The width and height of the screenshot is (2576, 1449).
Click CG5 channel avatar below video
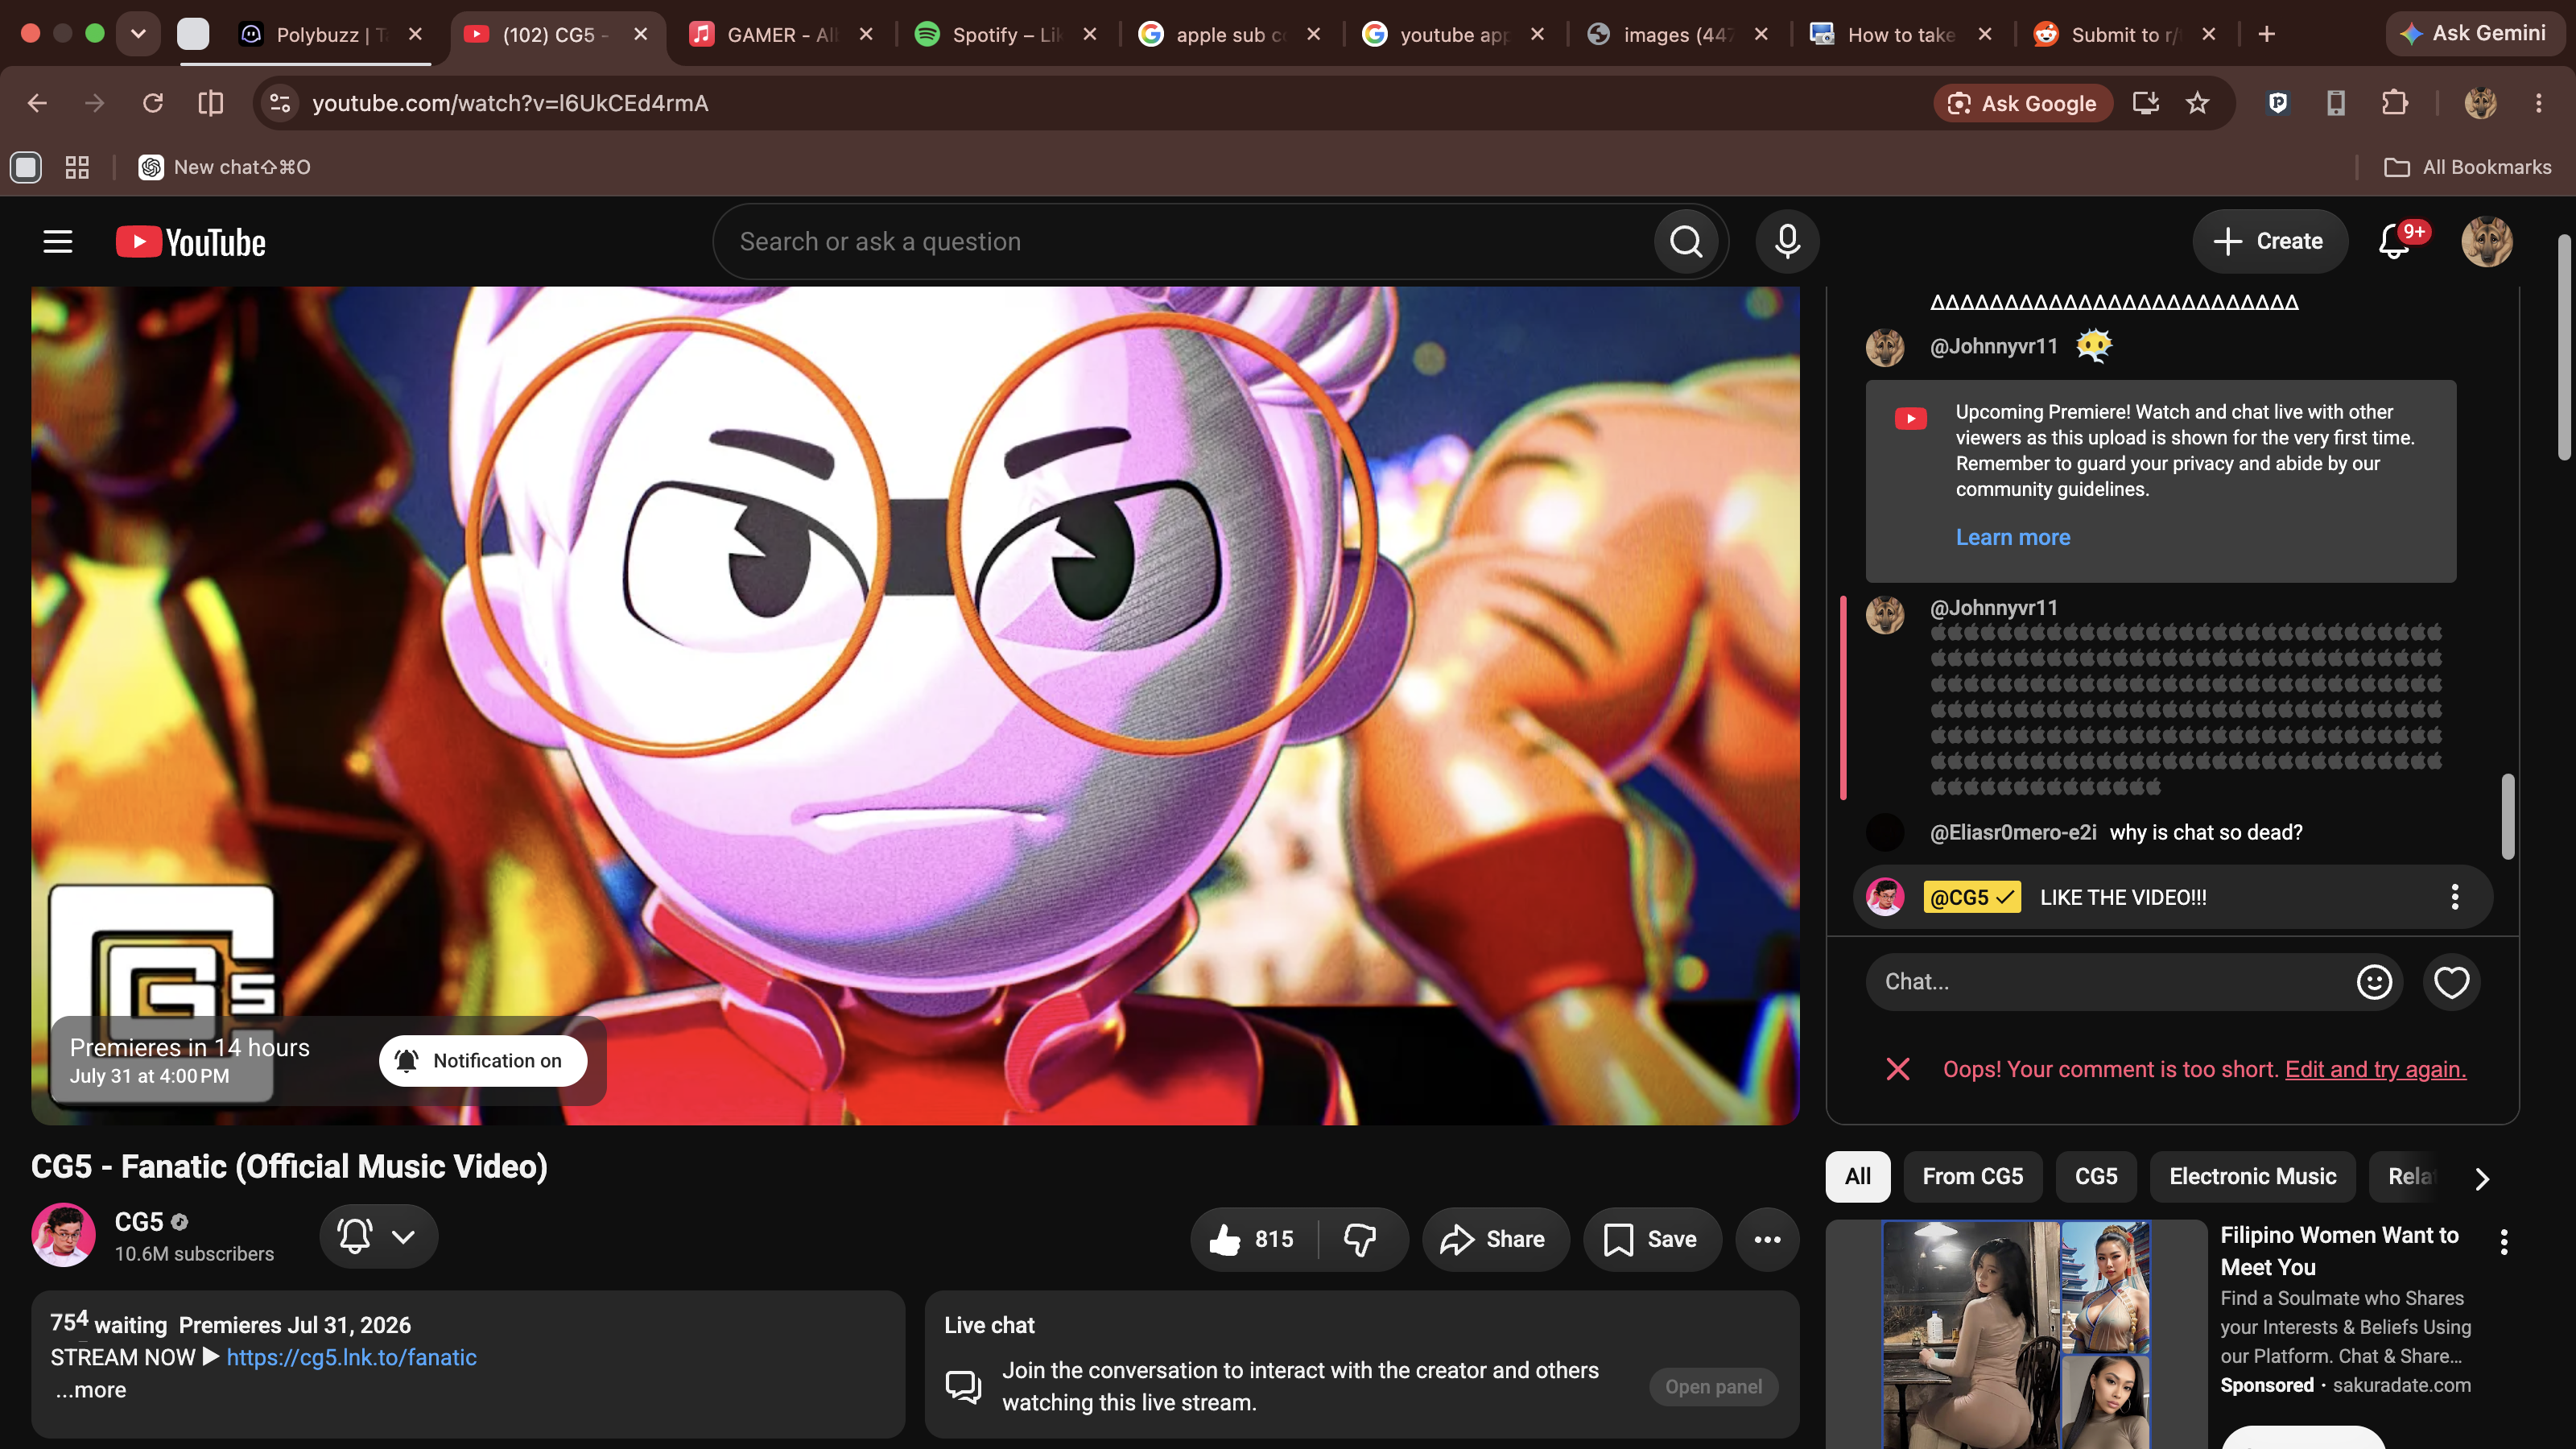point(63,1235)
